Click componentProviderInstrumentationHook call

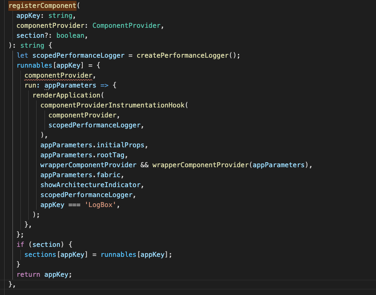click(112, 105)
